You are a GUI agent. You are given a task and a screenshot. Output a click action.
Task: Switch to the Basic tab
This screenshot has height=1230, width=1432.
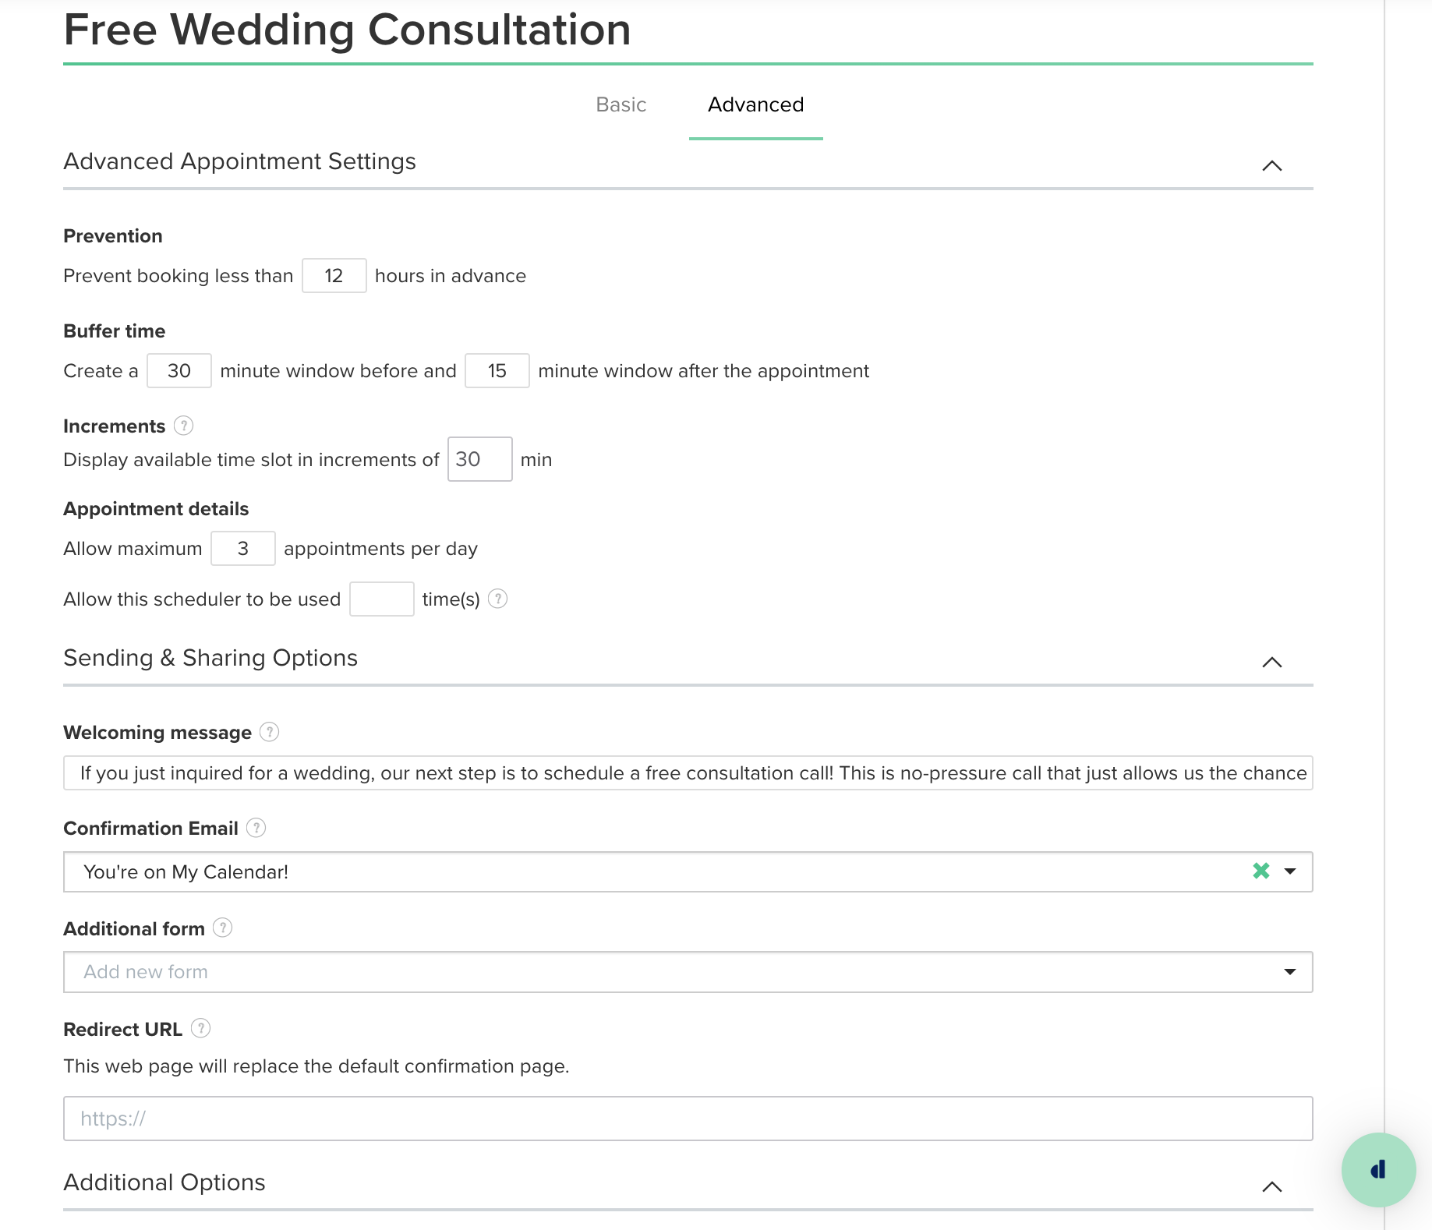tap(621, 104)
